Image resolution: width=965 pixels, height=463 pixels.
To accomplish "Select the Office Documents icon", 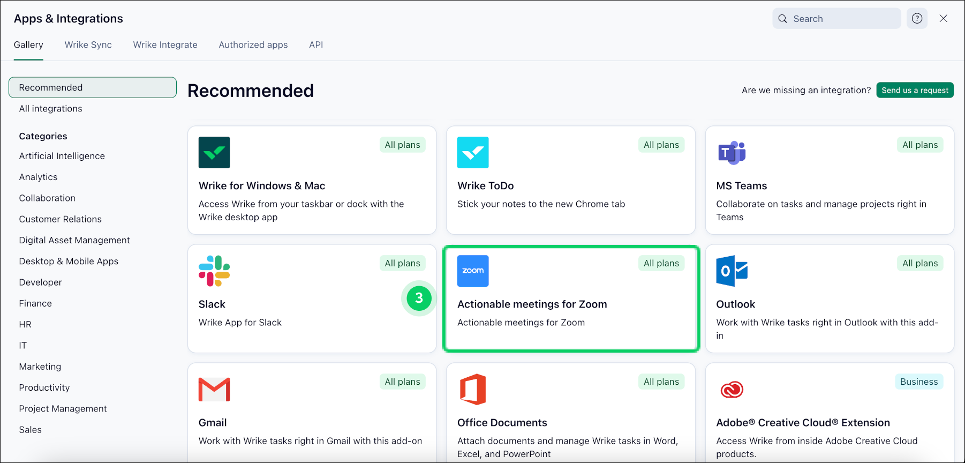I will click(473, 390).
